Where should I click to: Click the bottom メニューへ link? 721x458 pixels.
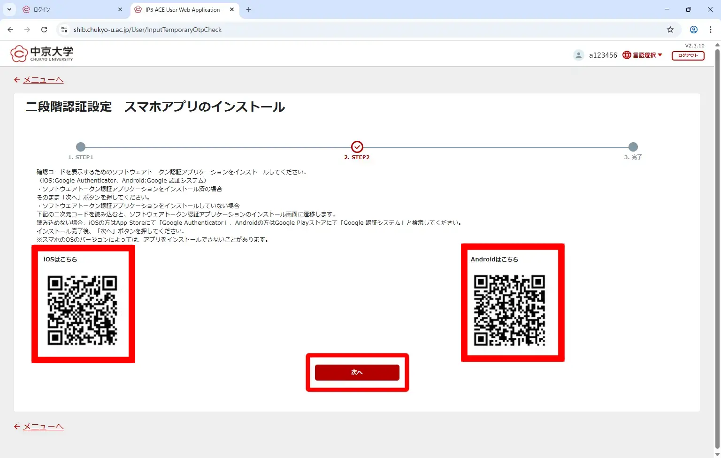[43, 427]
